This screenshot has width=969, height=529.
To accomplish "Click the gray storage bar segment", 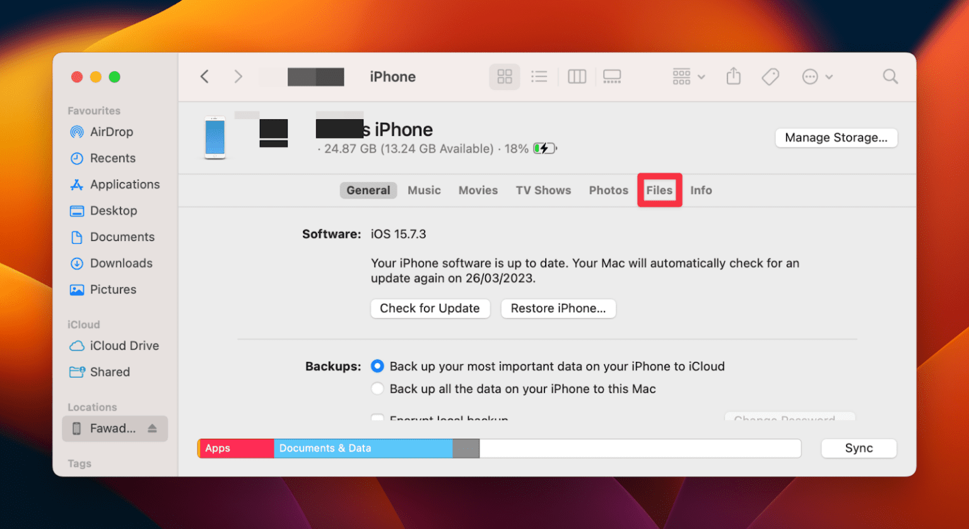I will tap(466, 448).
